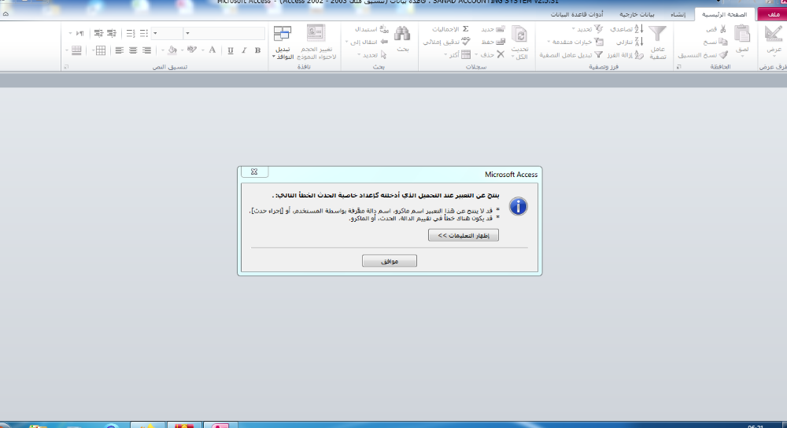Screen dimensions: 787x428
Task: Click the New record (جديد) icon
Action: pyautogui.click(x=500, y=29)
